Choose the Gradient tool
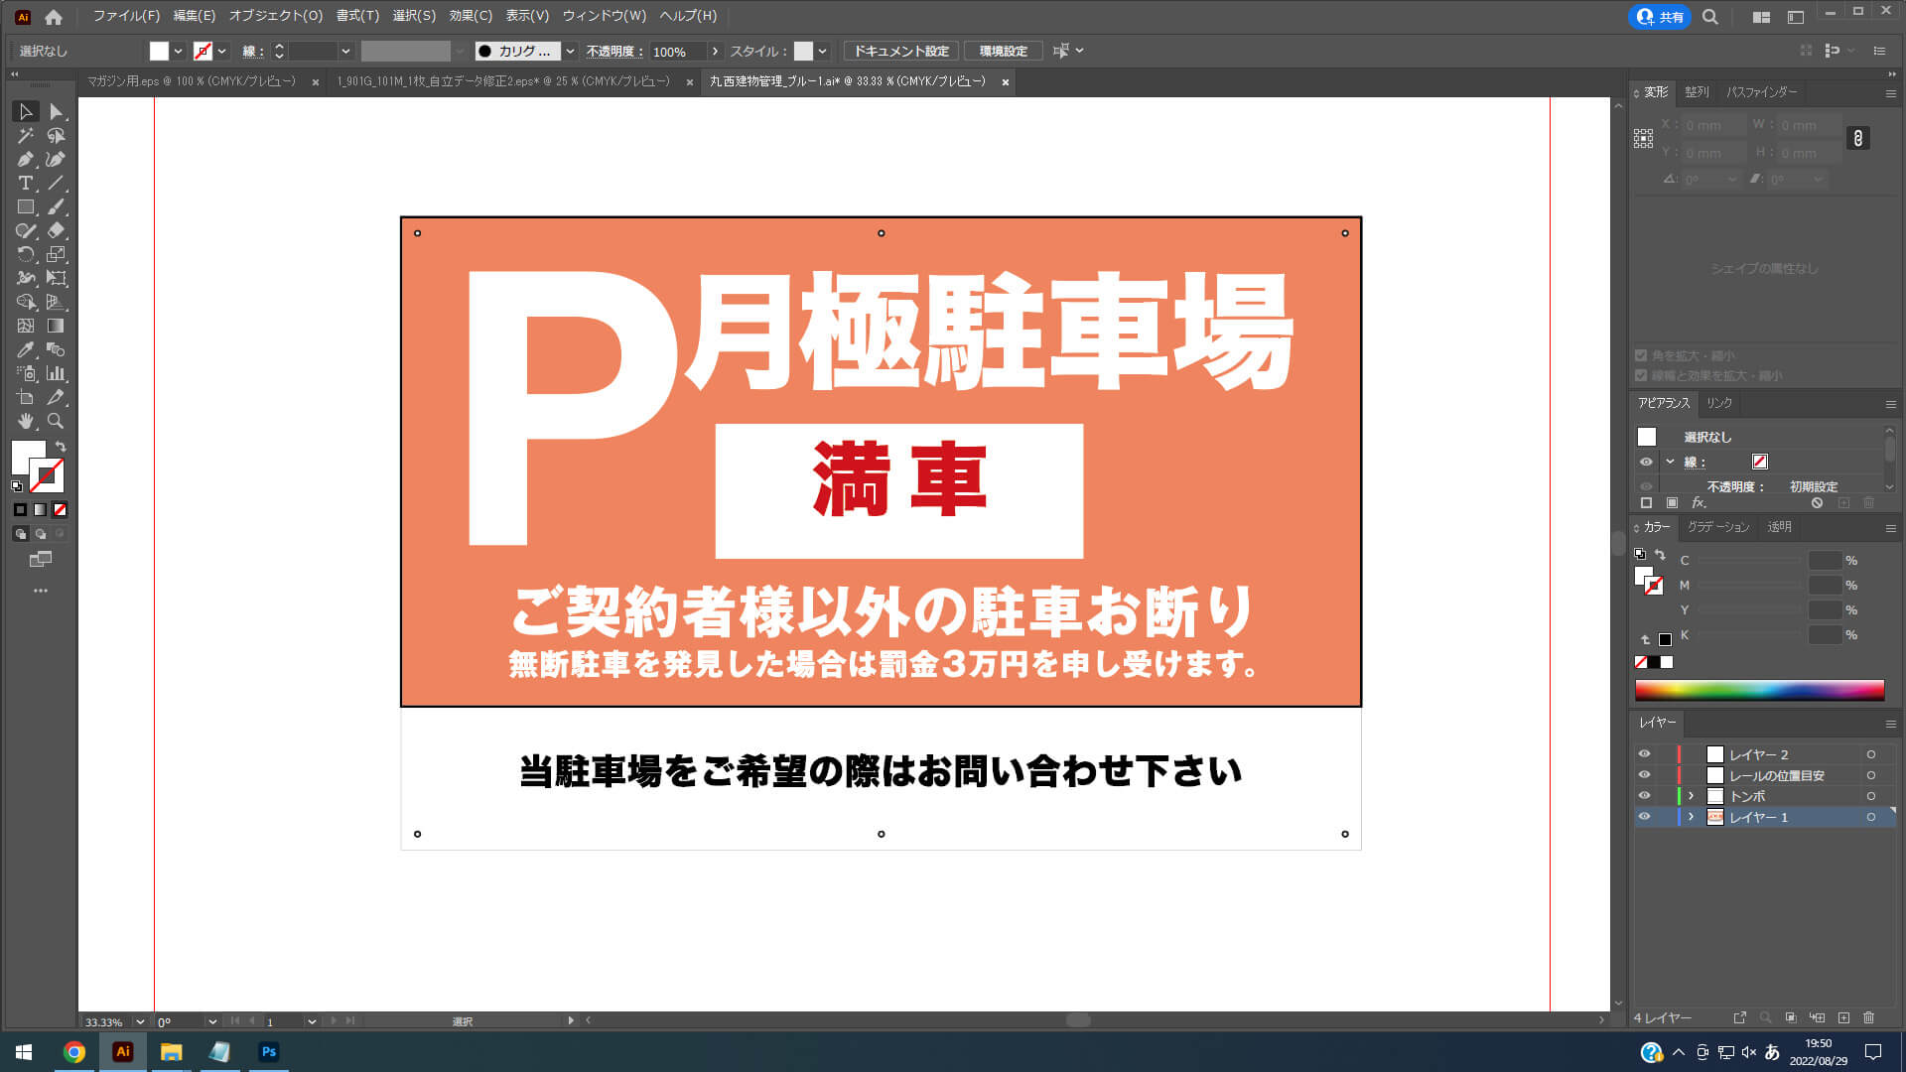1906x1072 pixels. (56, 327)
